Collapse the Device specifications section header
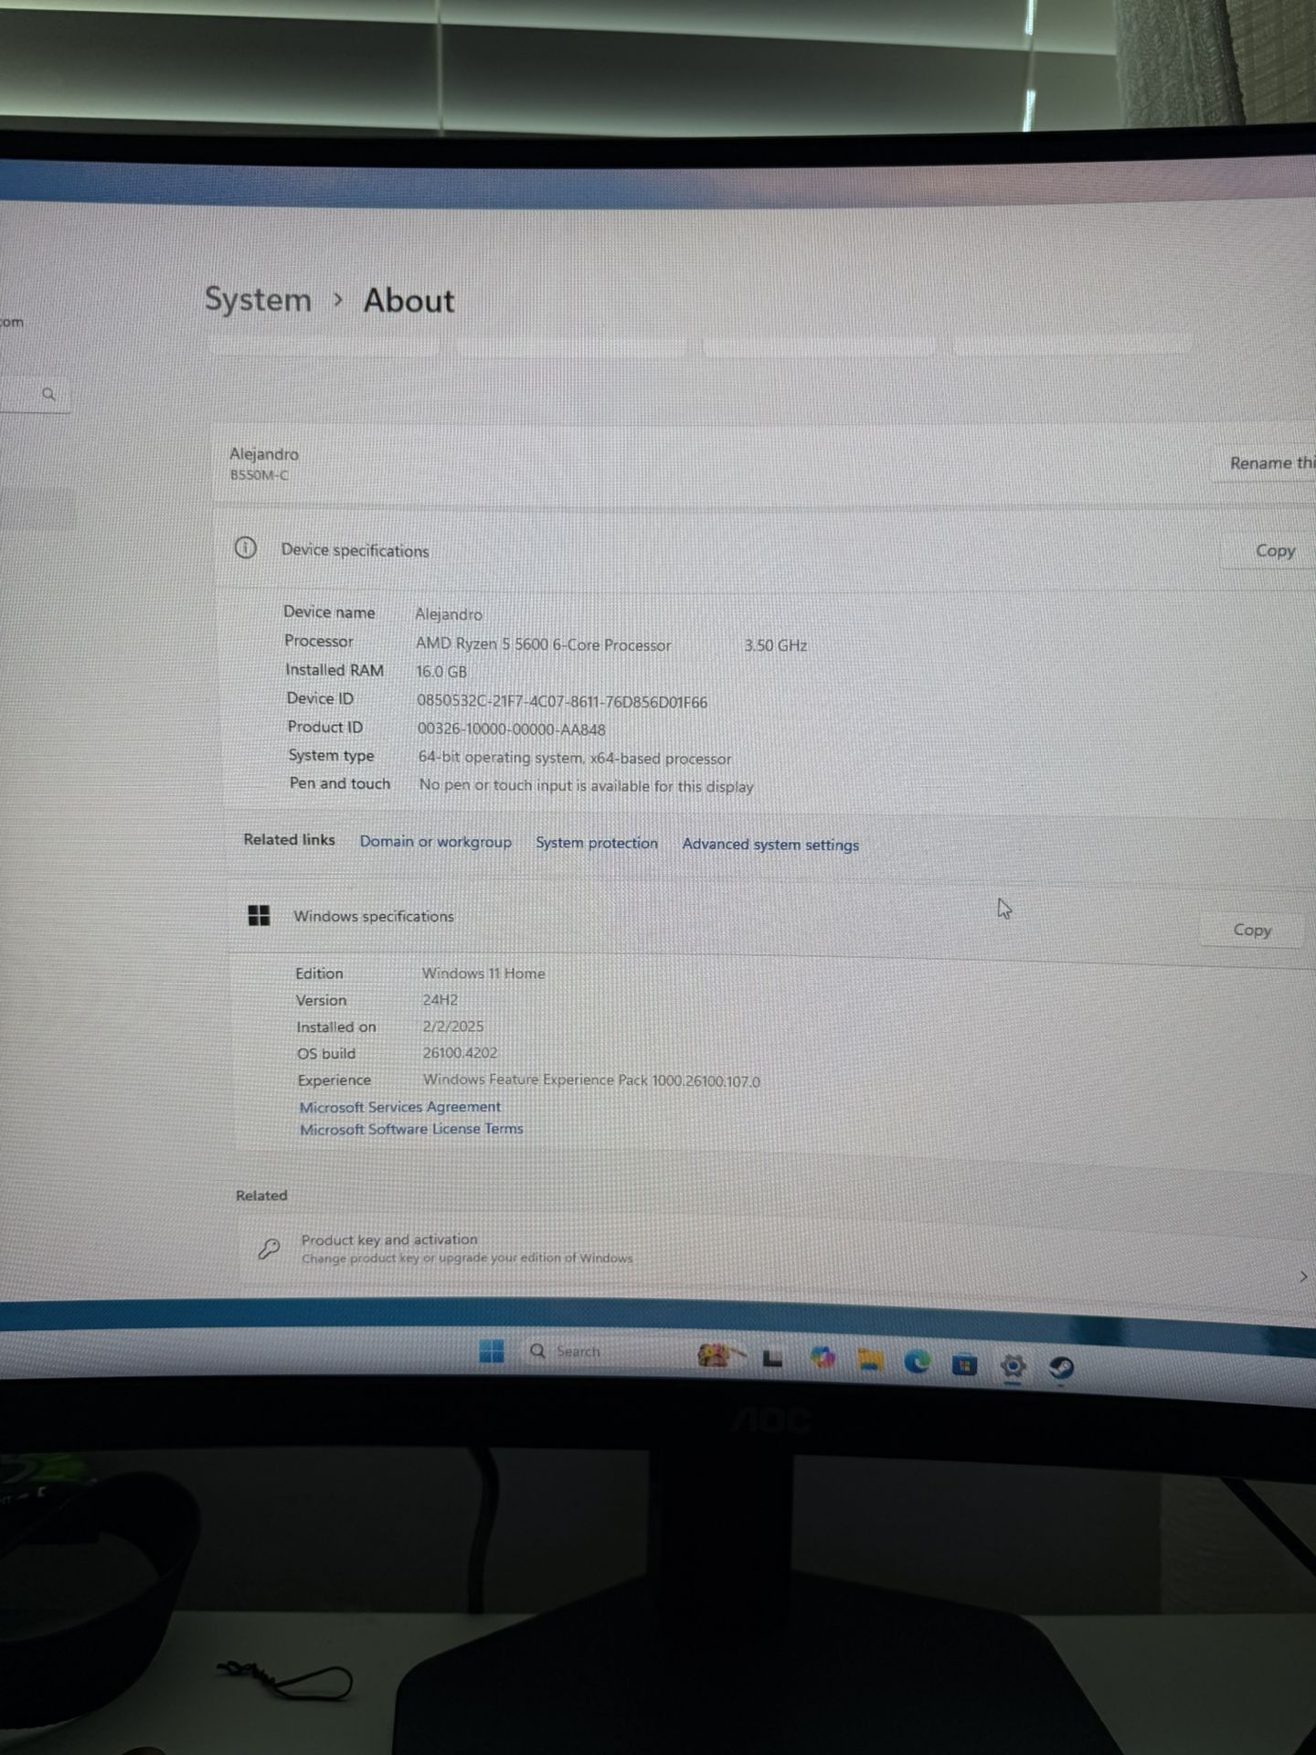The height and width of the screenshot is (1755, 1316). coord(766,550)
